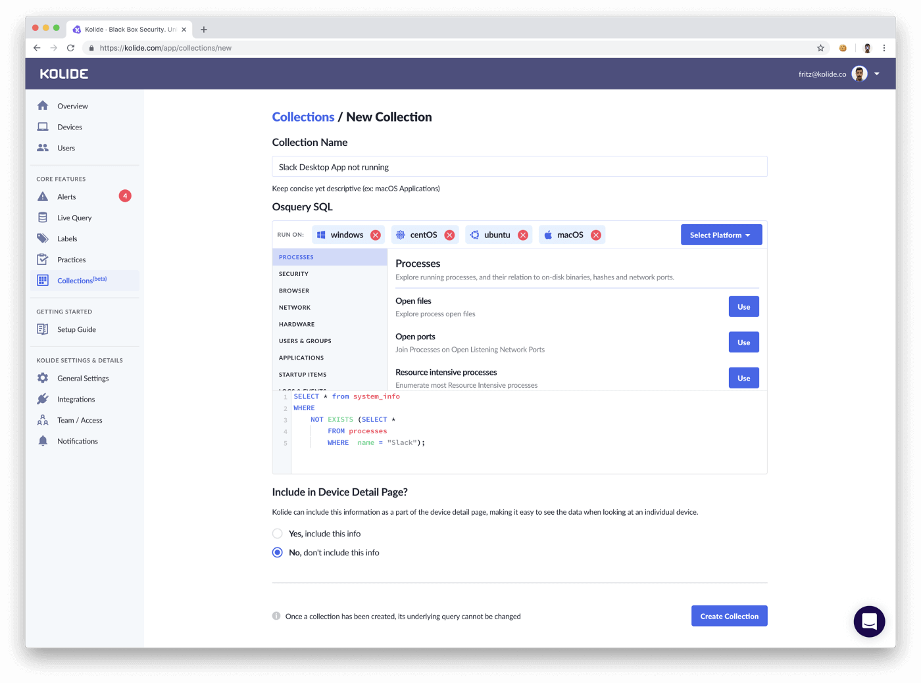
Task: Open the Labels section
Action: click(66, 238)
